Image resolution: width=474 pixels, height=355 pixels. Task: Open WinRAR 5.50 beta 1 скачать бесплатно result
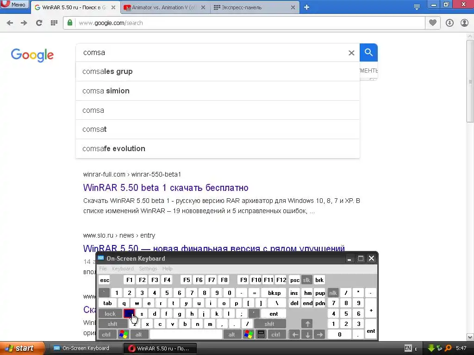click(166, 188)
